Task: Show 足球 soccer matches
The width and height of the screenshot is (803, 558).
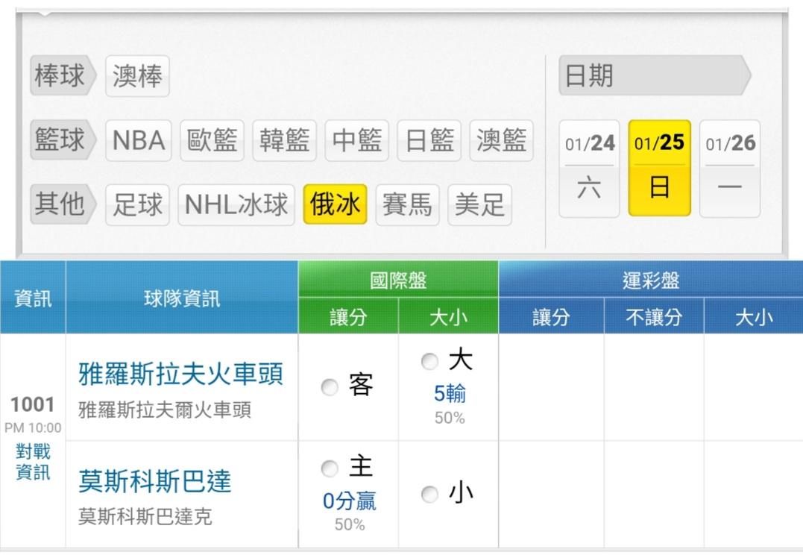Action: [137, 204]
